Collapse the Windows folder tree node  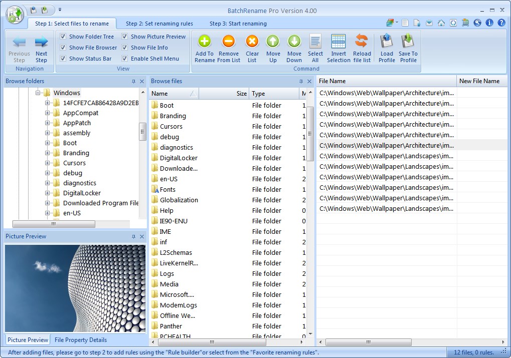pyautogui.click(x=38, y=93)
